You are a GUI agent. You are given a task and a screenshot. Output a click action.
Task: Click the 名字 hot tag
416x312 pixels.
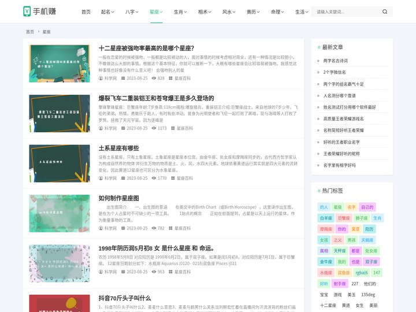pyautogui.click(x=351, y=207)
